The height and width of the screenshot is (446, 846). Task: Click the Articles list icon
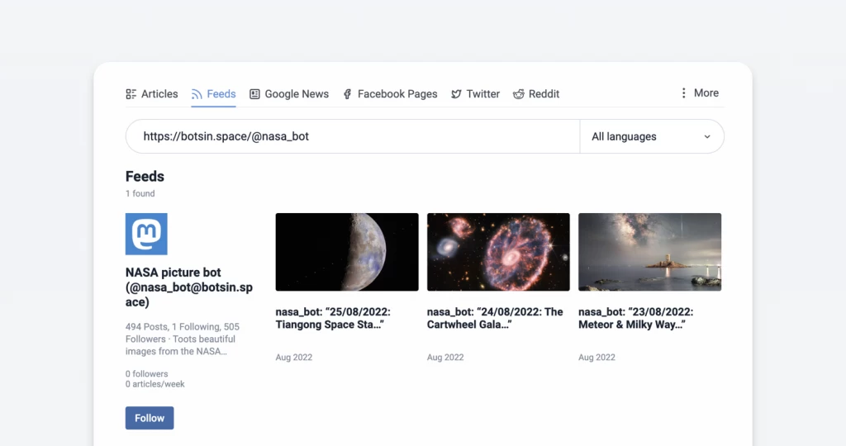[x=131, y=94]
